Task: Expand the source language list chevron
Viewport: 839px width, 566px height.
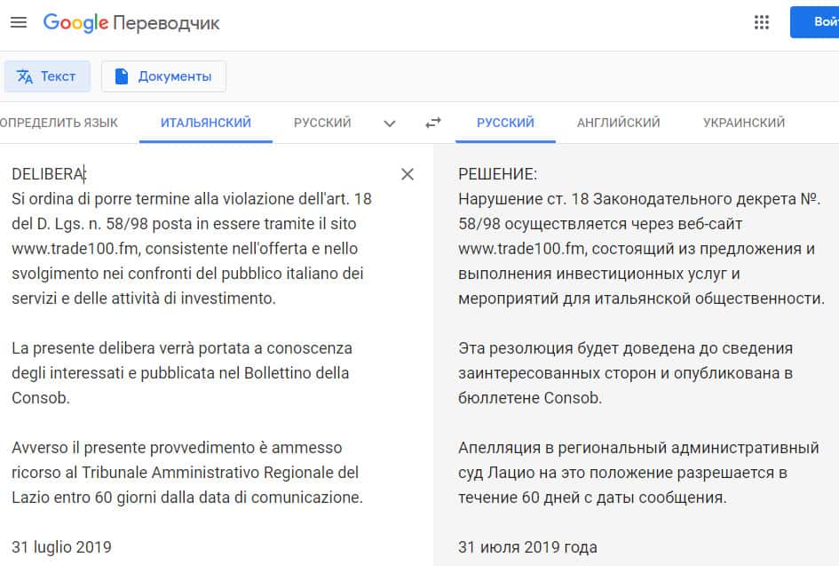Action: click(x=390, y=124)
